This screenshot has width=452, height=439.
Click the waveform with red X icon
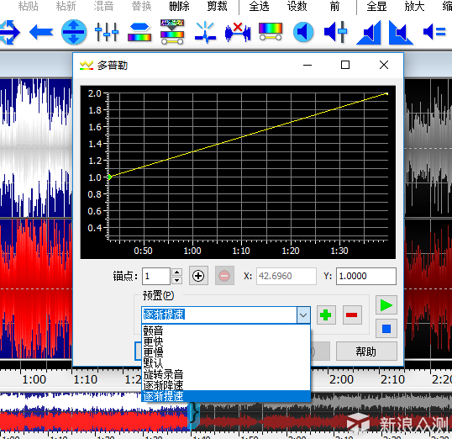point(238,32)
